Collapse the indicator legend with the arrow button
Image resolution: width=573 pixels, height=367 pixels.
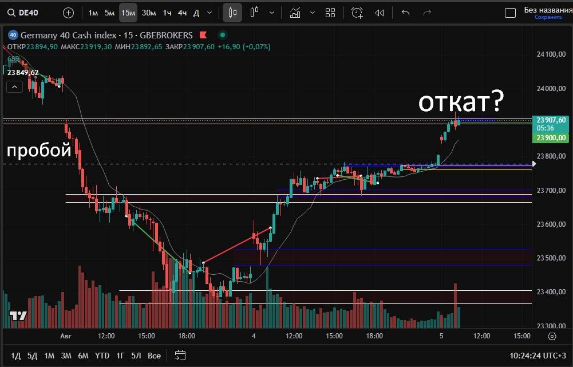14,86
